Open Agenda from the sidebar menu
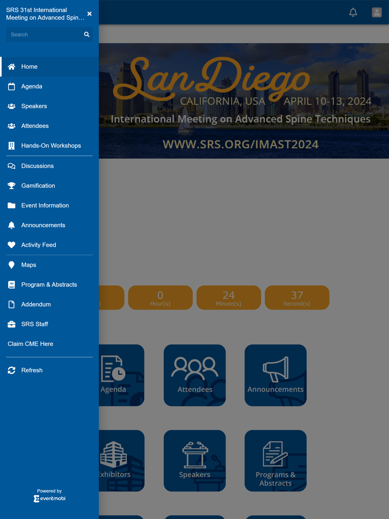This screenshot has width=389, height=519. 49,86
